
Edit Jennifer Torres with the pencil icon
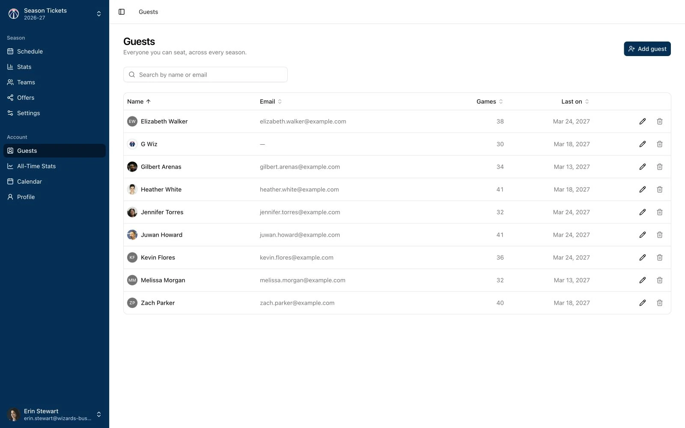pos(643,212)
